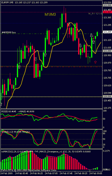The height and width of the screenshot is (176, 112).
Task: Click the 120.705 price axis value
Action: click(x=107, y=78)
